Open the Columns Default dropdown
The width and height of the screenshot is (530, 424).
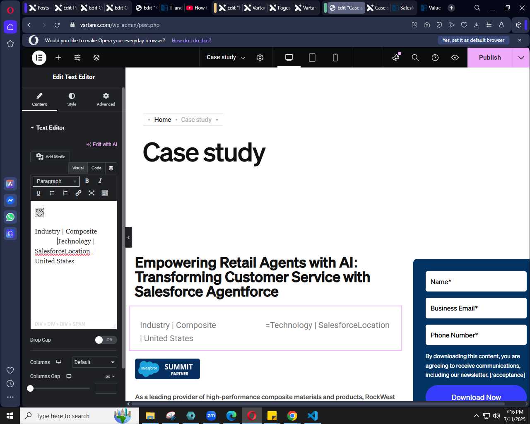coord(94,362)
